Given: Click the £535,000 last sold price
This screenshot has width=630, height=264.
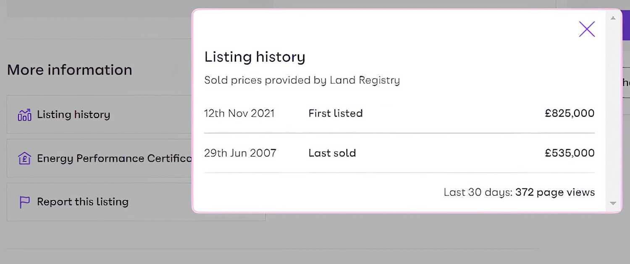Looking at the screenshot, I should click(569, 153).
